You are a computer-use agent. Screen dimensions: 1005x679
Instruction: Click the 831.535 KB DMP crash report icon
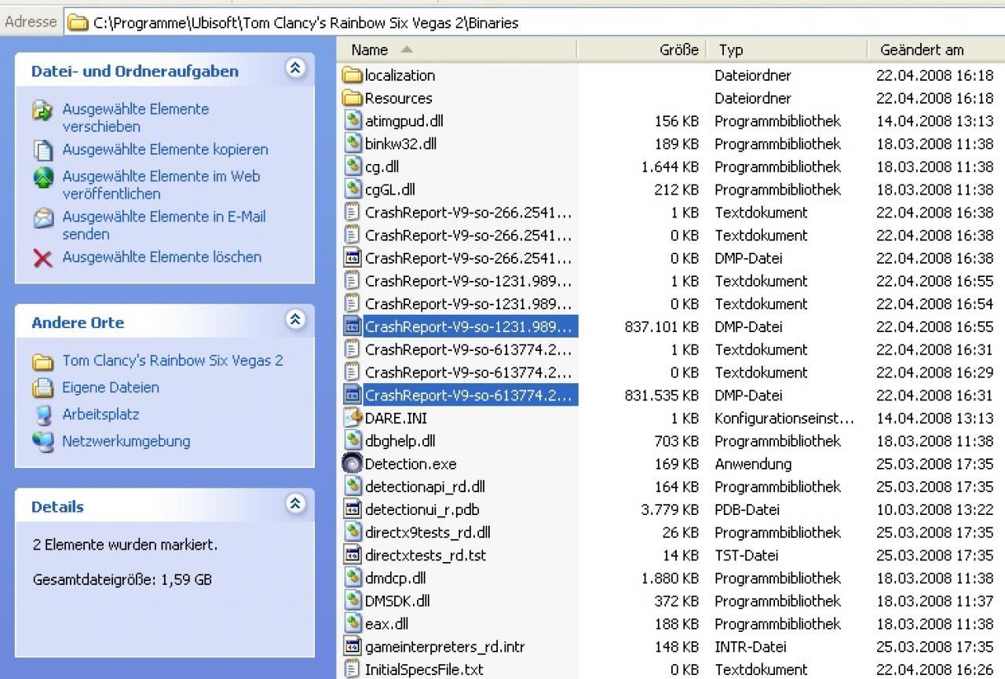click(x=353, y=395)
